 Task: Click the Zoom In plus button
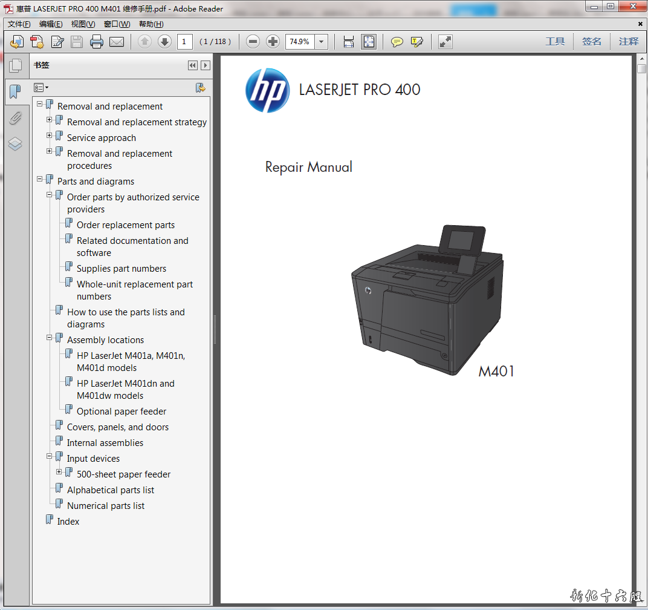click(273, 42)
